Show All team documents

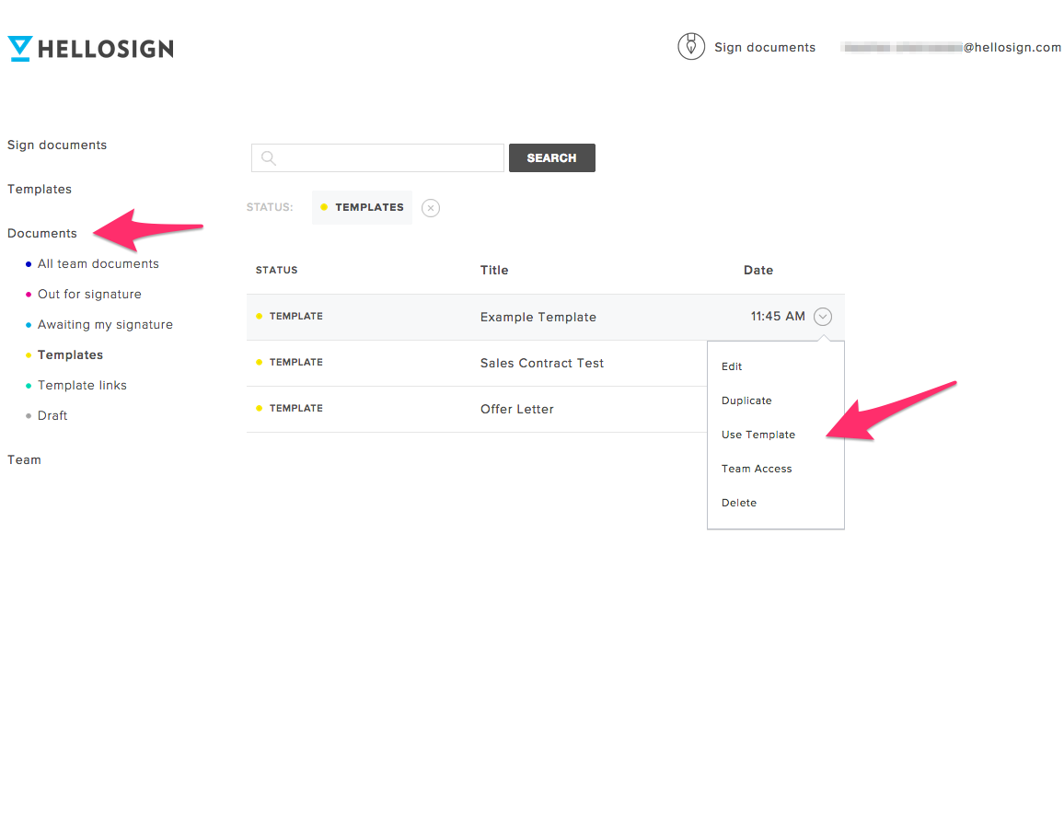coord(98,264)
